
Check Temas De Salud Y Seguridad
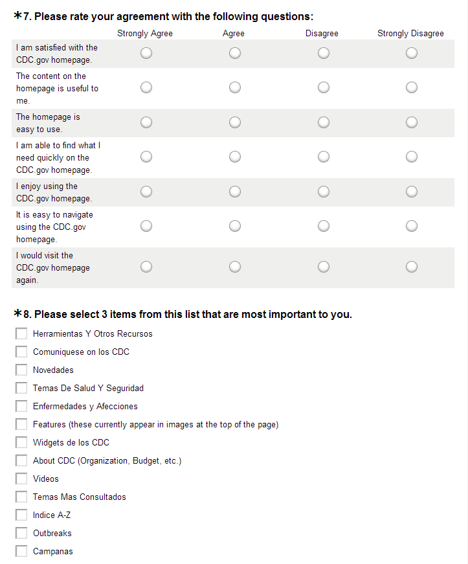point(22,389)
